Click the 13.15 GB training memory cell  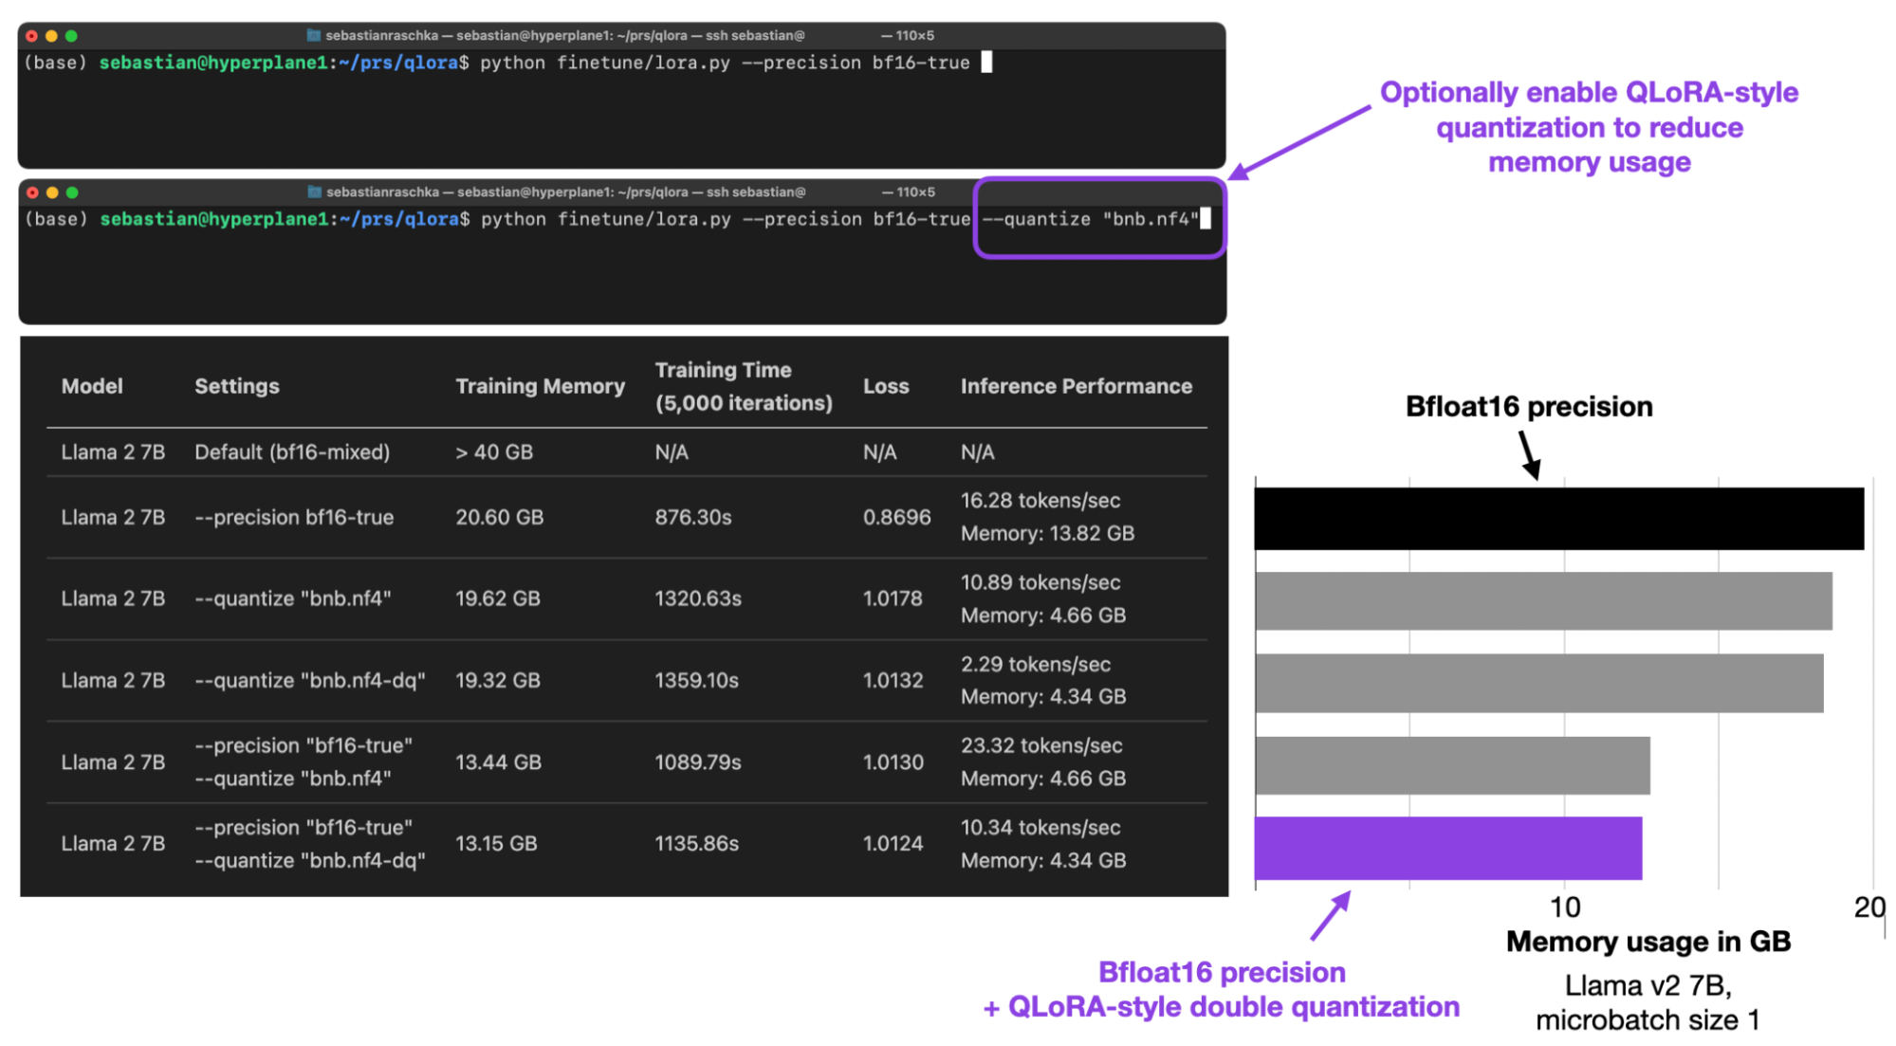pyautogui.click(x=496, y=843)
